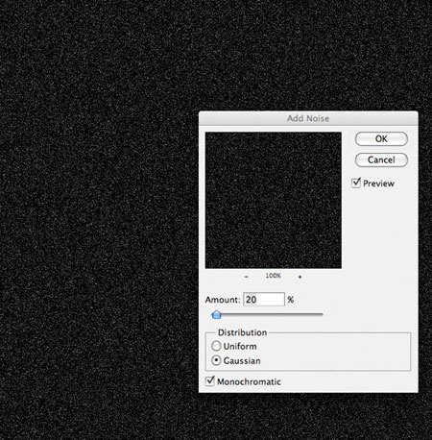432x440 pixels.
Task: Zoom out the preview with minus
Action: pyautogui.click(x=246, y=277)
